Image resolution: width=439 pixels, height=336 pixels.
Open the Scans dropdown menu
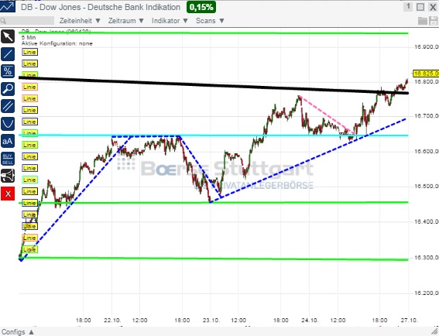pos(210,21)
